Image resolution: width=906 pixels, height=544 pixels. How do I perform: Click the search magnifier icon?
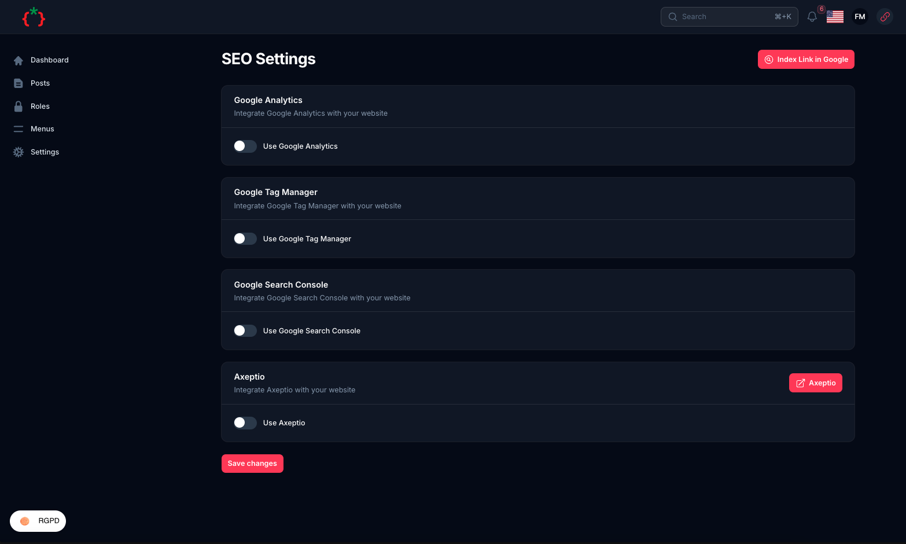[x=673, y=17]
